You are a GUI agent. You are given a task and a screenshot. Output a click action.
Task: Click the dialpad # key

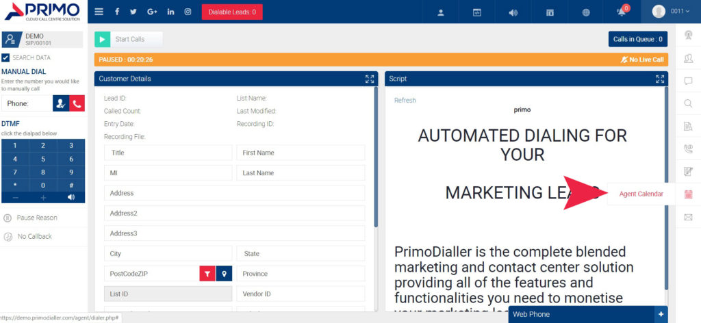71,185
